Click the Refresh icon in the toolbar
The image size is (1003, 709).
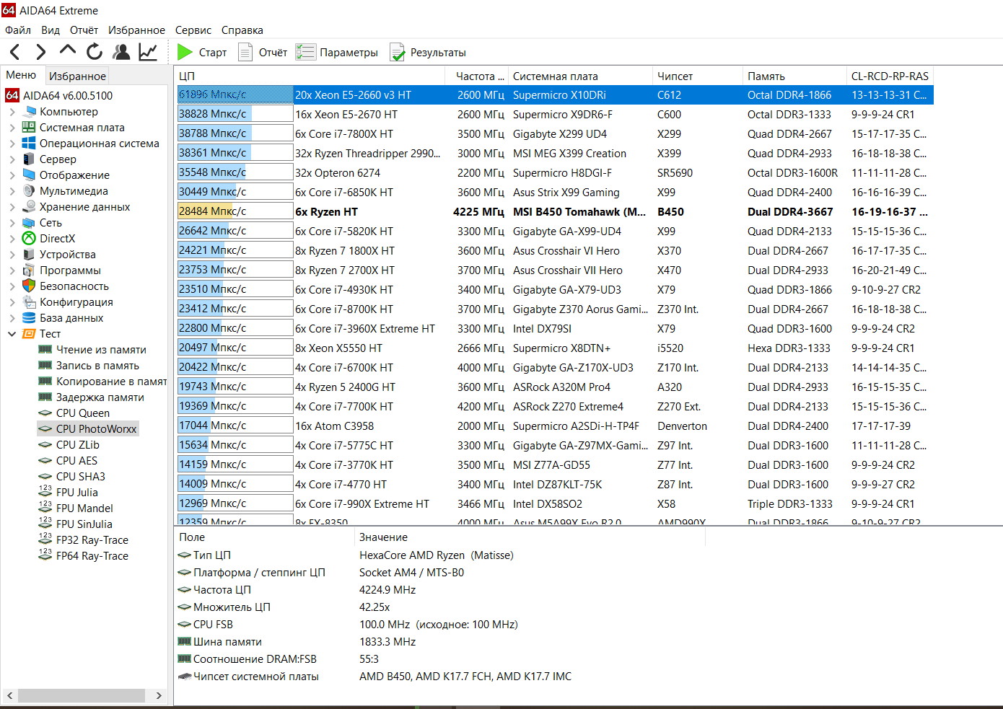click(95, 52)
